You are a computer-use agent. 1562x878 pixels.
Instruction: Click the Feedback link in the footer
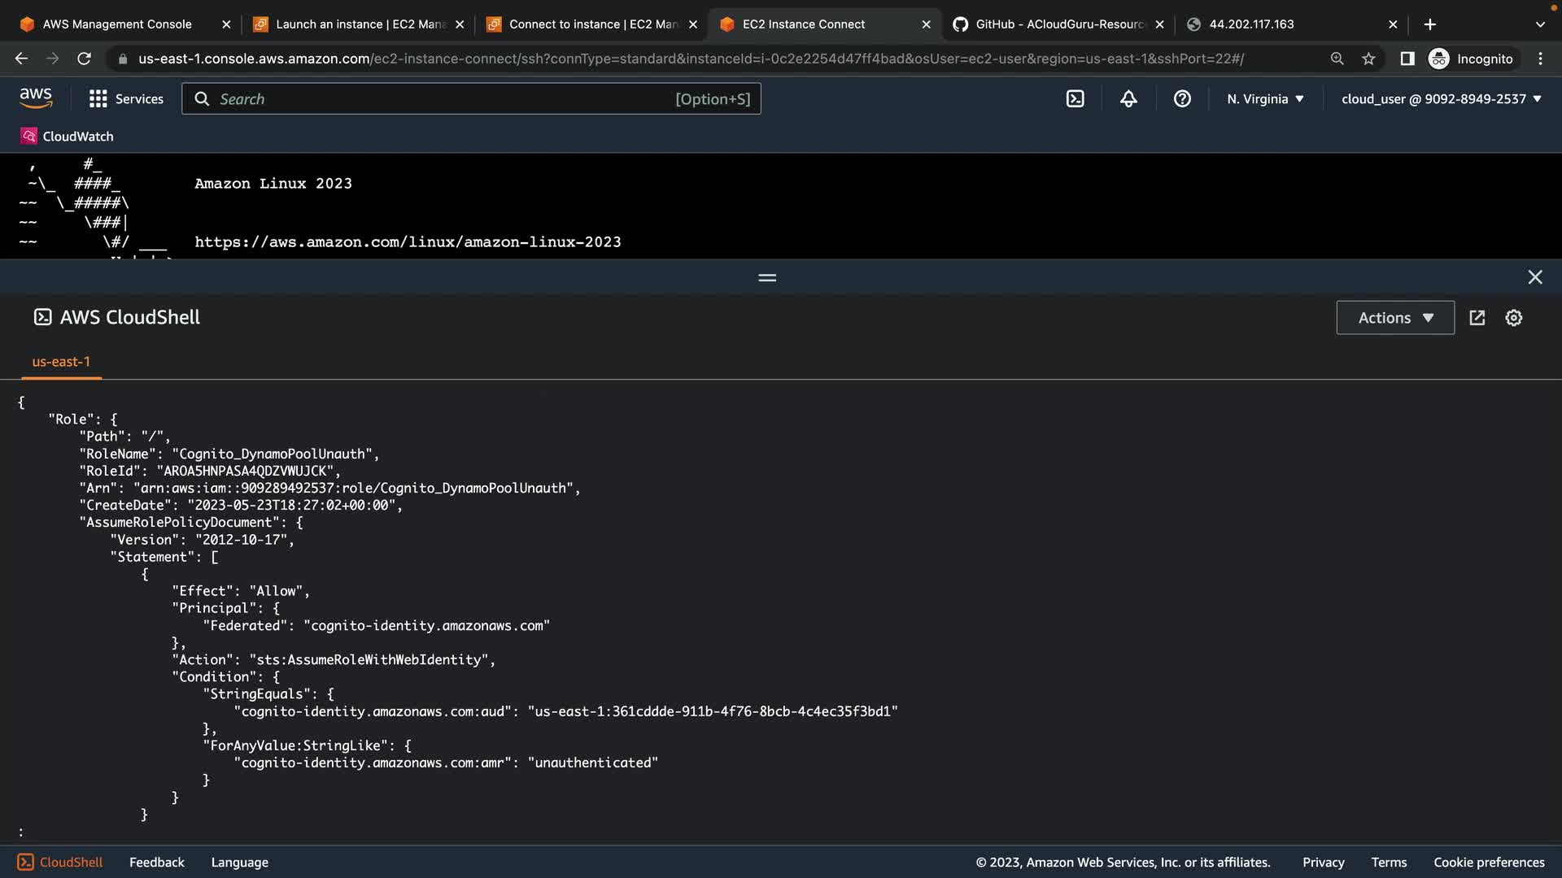tap(156, 862)
